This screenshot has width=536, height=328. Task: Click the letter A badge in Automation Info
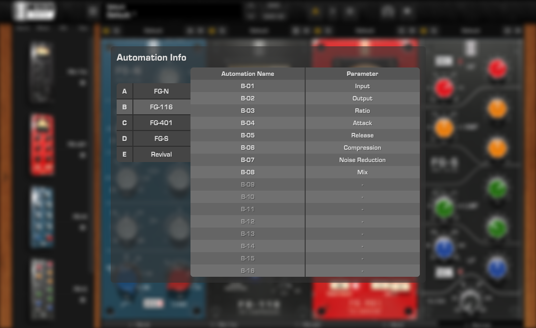pyautogui.click(x=124, y=91)
